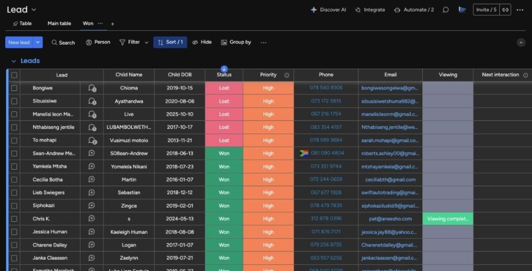Open the New lead dropdown arrow
Viewport: 532px width, 271px height.
[38, 43]
